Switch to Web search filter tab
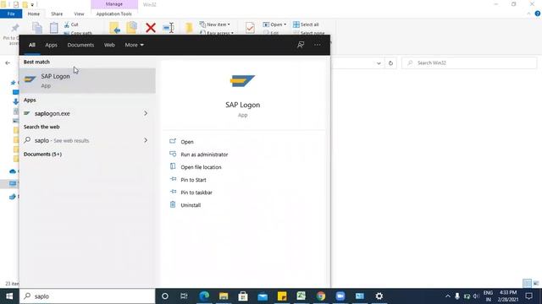Image resolution: width=542 pixels, height=304 pixels. pyautogui.click(x=109, y=45)
